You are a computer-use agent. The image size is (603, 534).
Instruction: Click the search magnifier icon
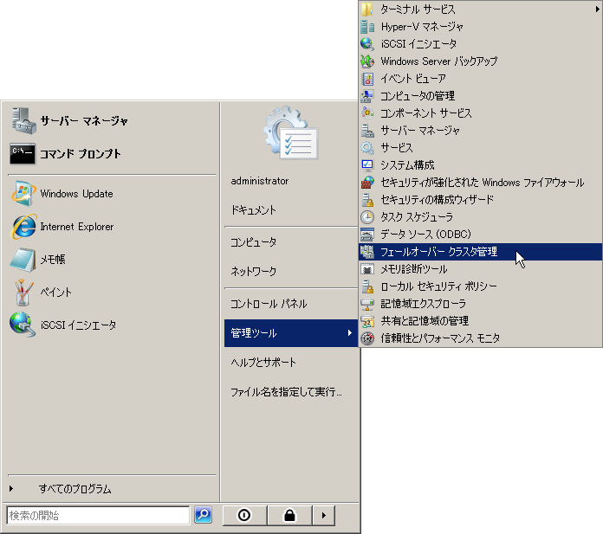(x=203, y=515)
